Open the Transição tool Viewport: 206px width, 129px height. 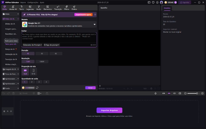click(58, 8)
